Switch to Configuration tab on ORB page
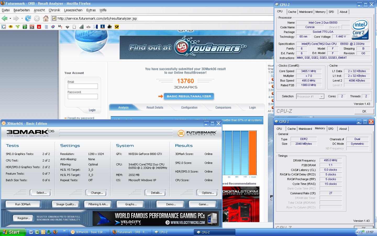Viewport: 377px width, 236px height. (x=189, y=108)
